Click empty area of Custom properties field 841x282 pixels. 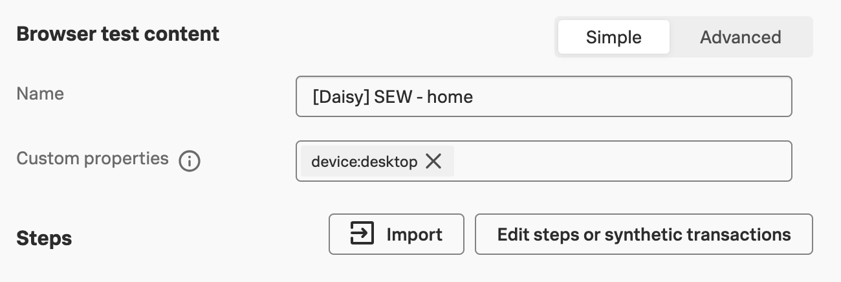621,161
